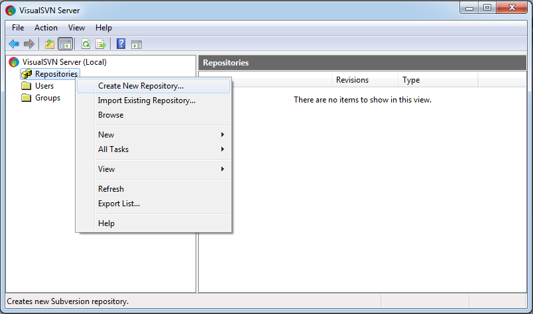
Task: Close the VisualSVN Server window
Action: click(x=512, y=7)
